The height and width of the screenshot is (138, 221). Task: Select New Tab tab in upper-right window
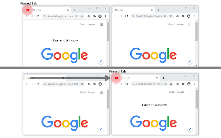pyautogui.click(x=133, y=10)
